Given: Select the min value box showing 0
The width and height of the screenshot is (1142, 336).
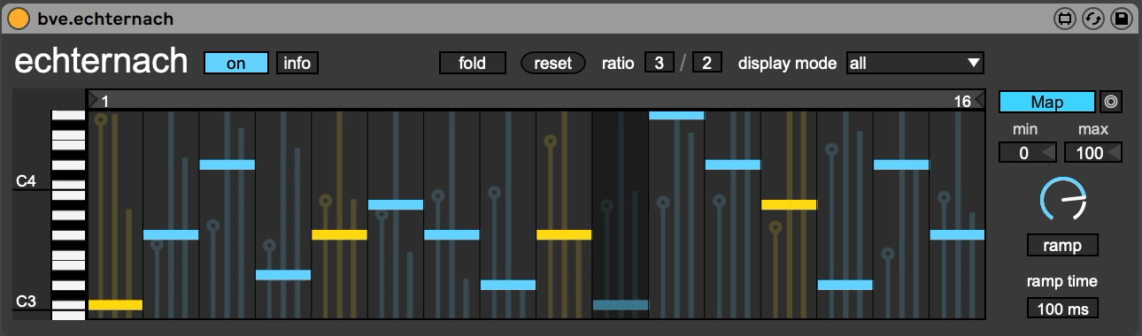Looking at the screenshot, I should (x=1029, y=153).
